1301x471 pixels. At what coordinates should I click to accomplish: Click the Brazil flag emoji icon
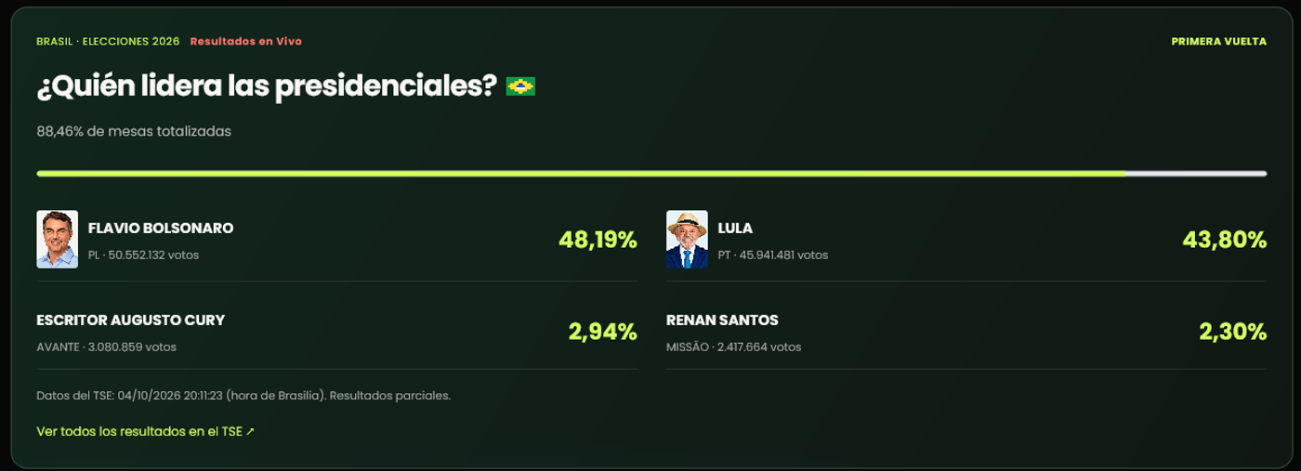point(520,87)
